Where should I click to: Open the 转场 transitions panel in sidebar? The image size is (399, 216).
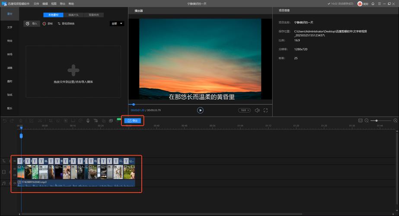click(10, 54)
